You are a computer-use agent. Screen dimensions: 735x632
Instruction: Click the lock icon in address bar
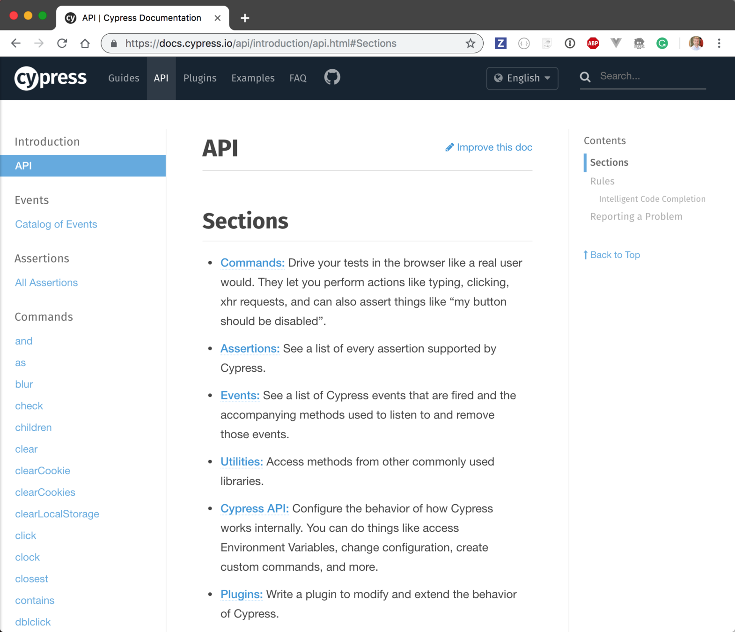(114, 43)
